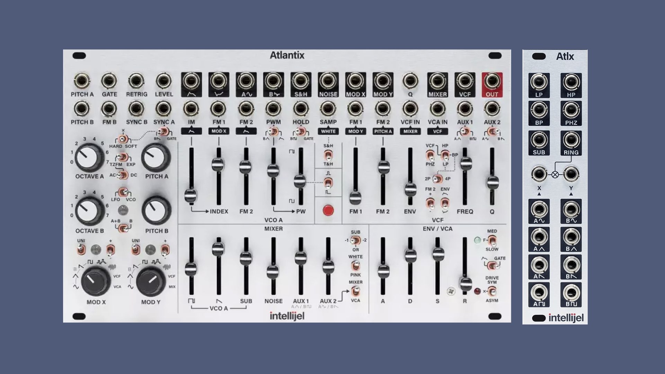Click the LP jack on the Atlx expander
Viewport: 665px width, 374px height.
539,82
